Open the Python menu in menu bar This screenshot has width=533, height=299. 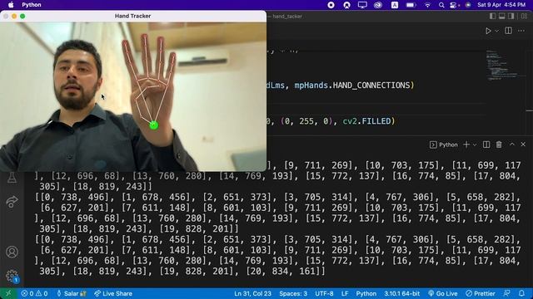coord(32,5)
